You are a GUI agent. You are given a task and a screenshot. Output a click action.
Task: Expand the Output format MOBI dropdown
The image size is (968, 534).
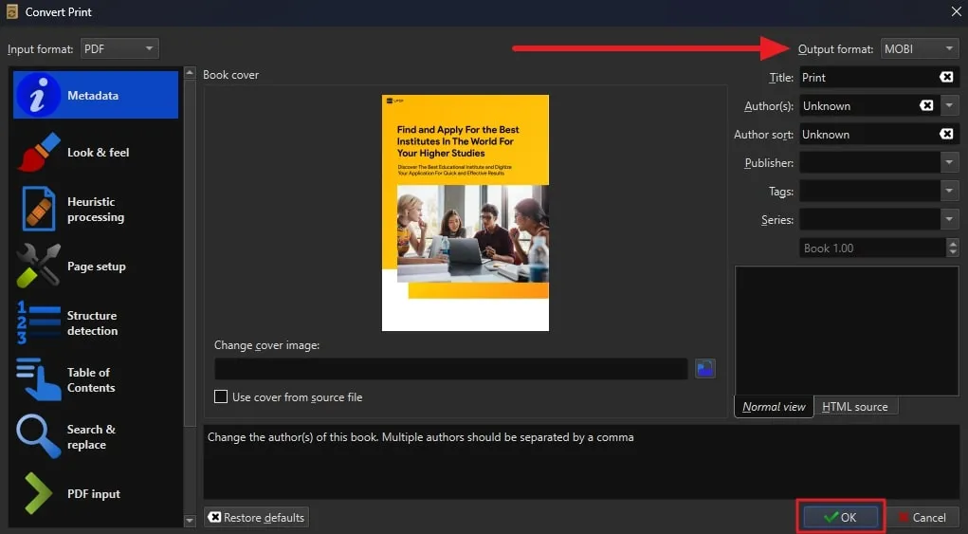tap(919, 48)
